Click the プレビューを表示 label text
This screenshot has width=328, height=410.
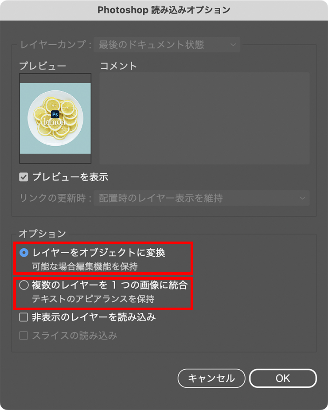click(x=70, y=177)
